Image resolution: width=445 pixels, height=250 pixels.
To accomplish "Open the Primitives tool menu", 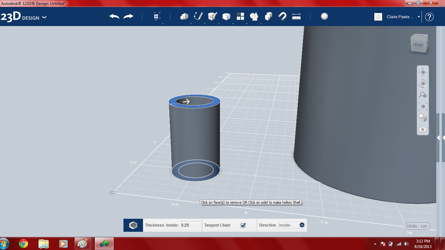I will [184, 16].
